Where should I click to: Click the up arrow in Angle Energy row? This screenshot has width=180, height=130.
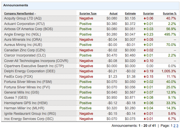coord(145,34)
